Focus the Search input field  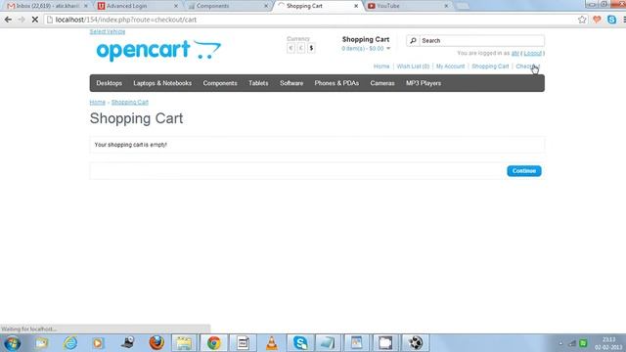pos(481,41)
